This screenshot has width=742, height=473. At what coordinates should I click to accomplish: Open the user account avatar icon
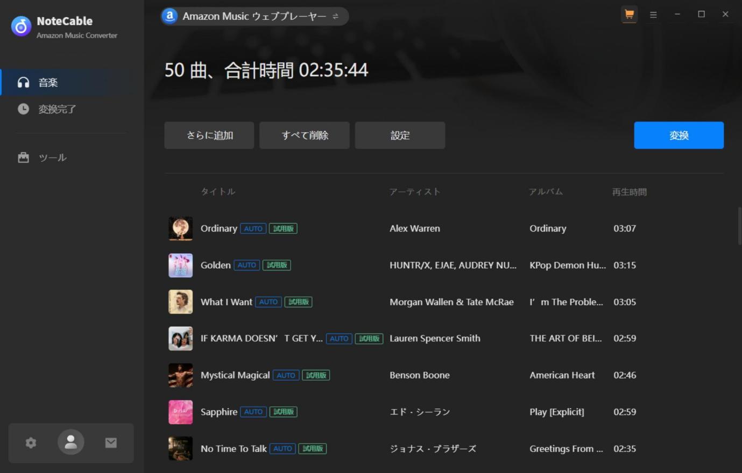[x=71, y=442]
